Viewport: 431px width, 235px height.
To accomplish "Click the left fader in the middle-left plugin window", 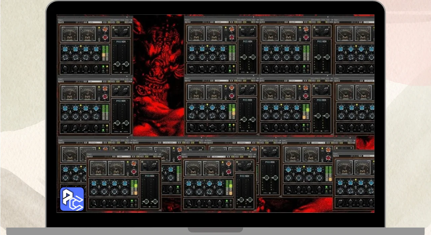I will click(118, 123).
